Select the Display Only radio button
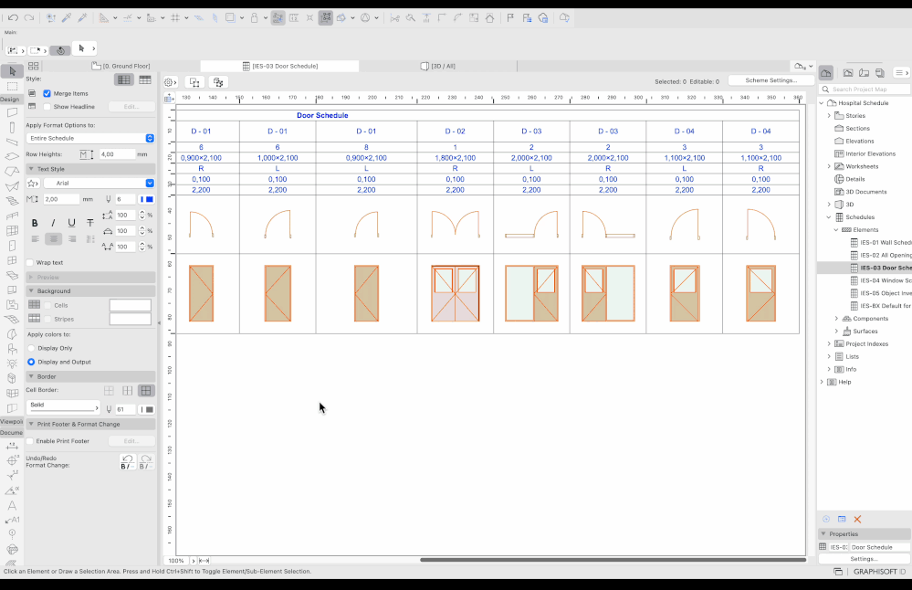Viewport: 912px width, 590px height. pos(31,348)
